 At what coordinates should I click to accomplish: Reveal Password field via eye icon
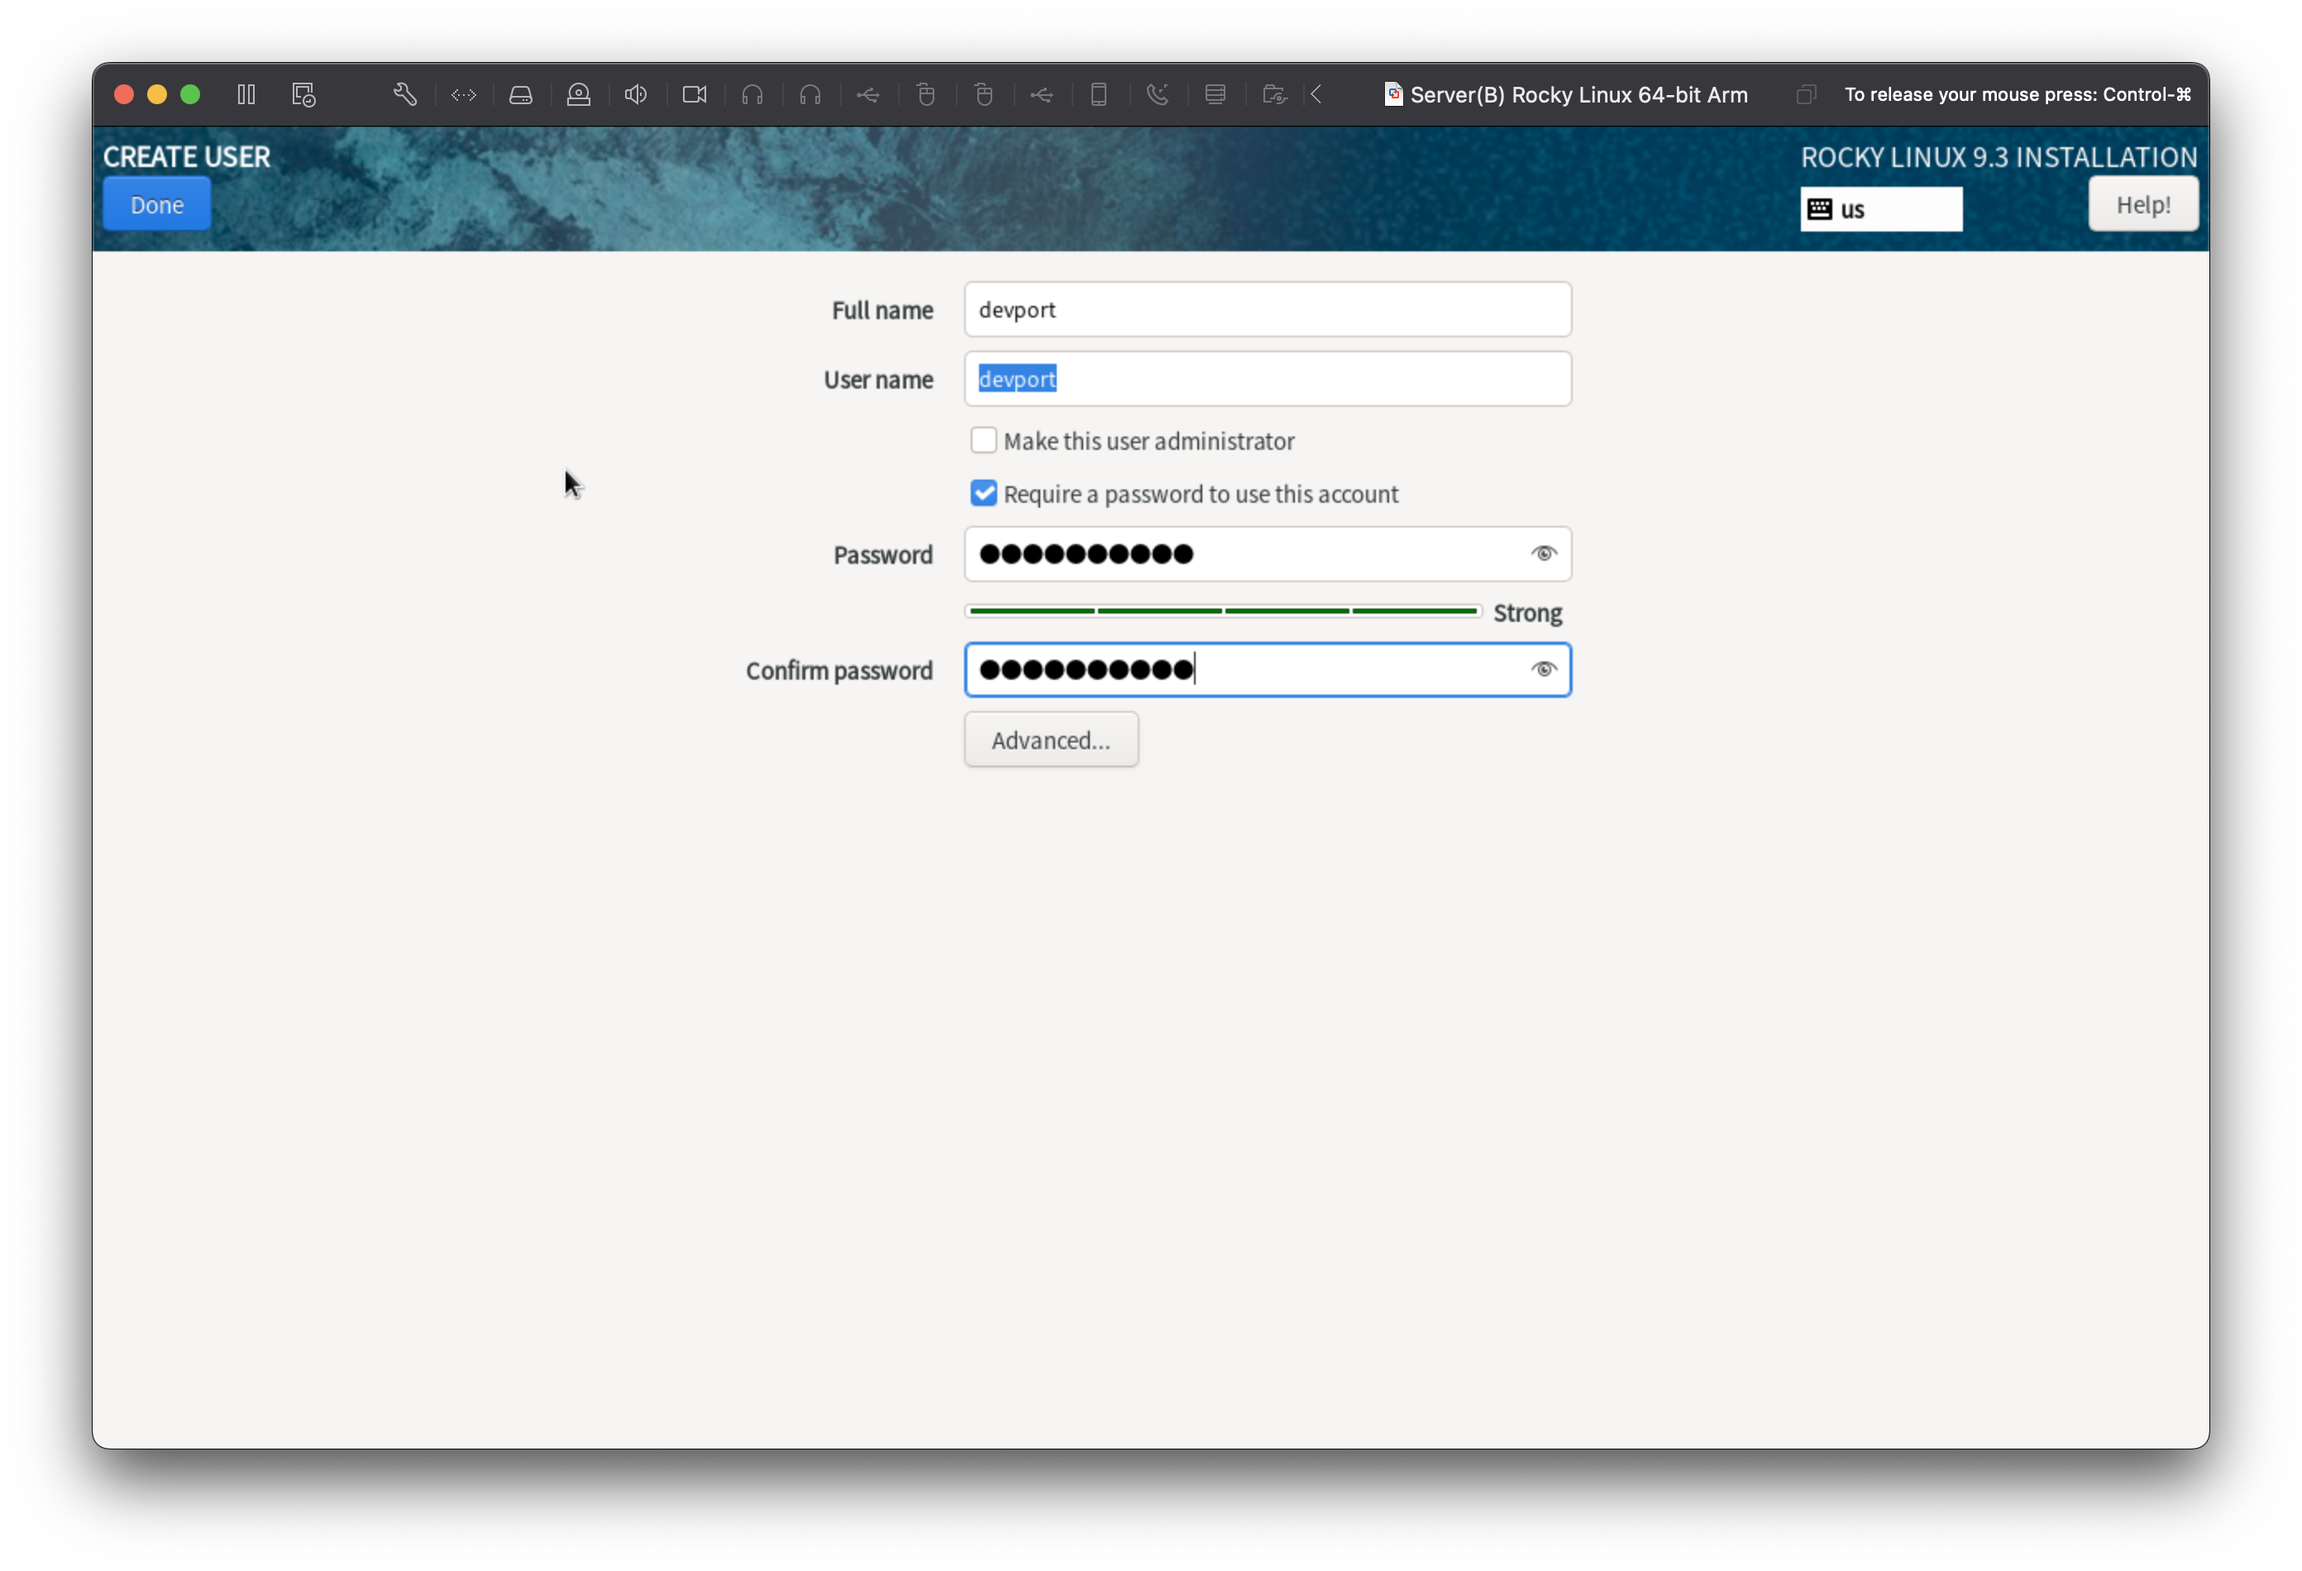coord(1543,554)
